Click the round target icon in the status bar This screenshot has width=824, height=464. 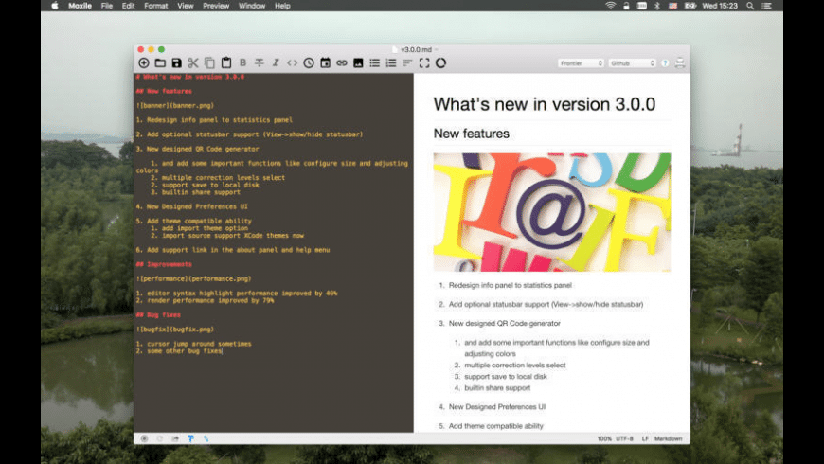[x=144, y=438]
